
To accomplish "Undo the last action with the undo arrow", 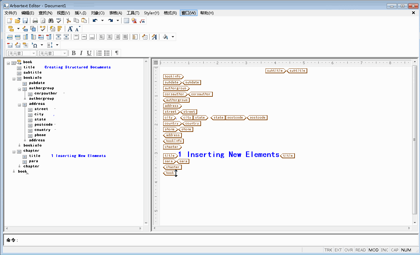I will 95,21.
